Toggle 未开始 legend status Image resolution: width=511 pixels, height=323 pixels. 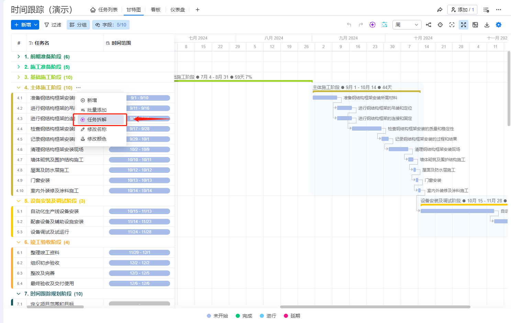218,316
